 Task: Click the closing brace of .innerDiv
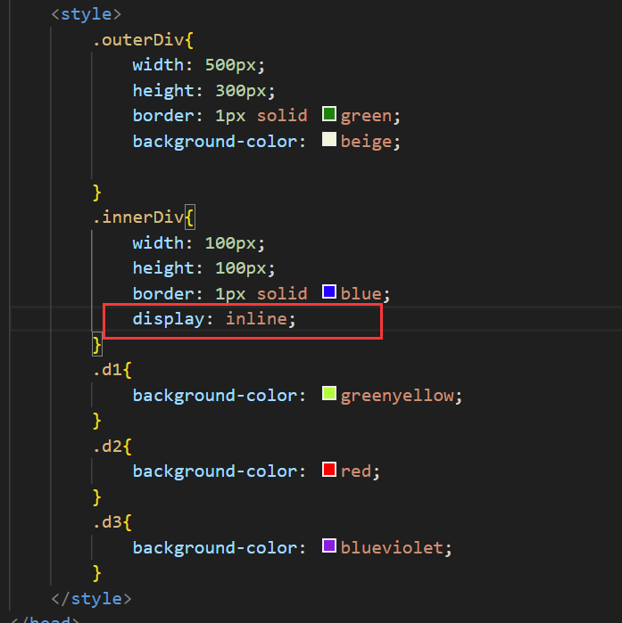(x=97, y=344)
